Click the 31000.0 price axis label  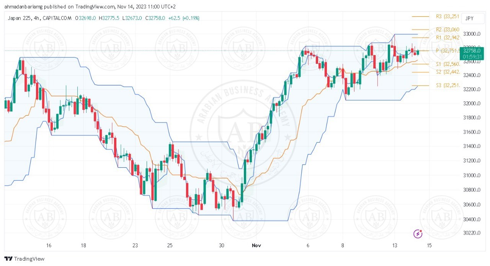click(472, 176)
